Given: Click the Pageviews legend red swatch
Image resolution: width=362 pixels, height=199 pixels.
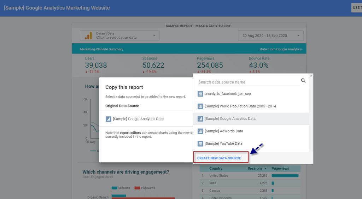Looking at the screenshot, I should (138, 188).
